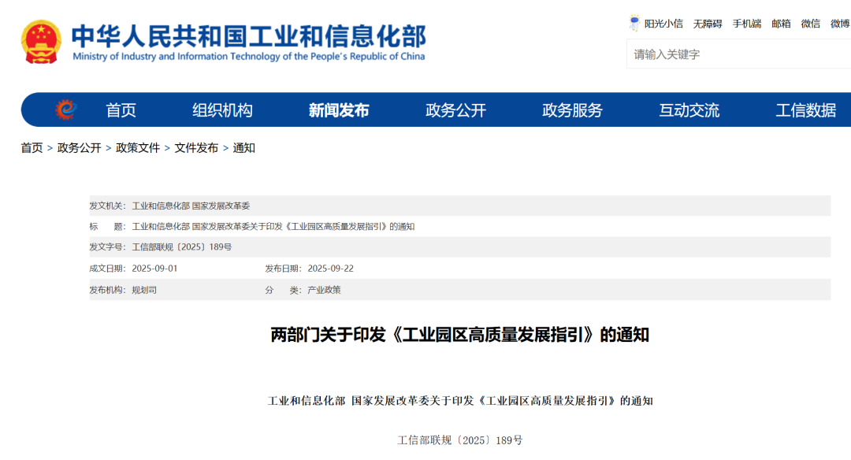Open 政策文件 from the breadcrumb trail
Viewport: 851px width, 460px height.
point(137,149)
